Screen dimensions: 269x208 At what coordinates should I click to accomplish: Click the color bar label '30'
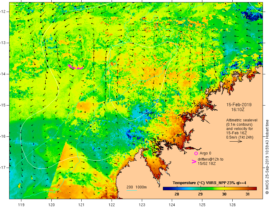pyautogui.click(x=224, y=194)
